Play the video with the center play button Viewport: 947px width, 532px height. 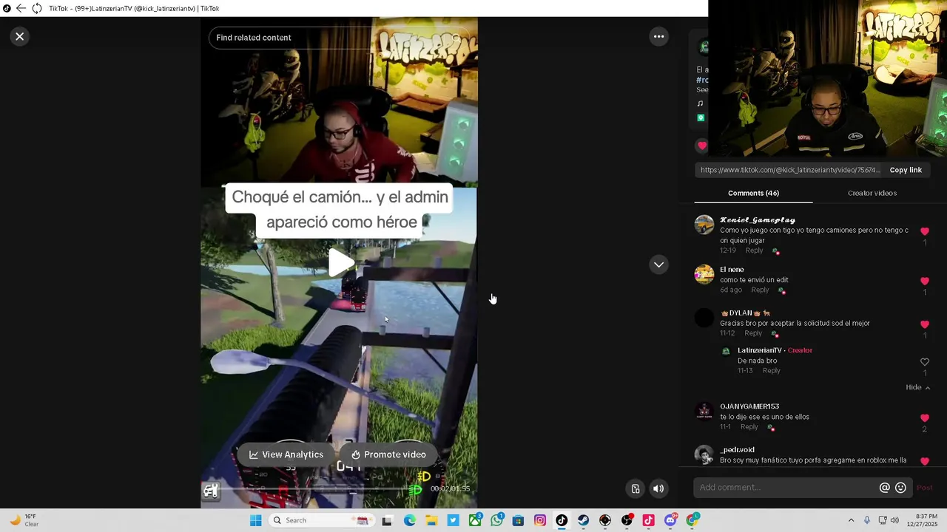(x=341, y=262)
